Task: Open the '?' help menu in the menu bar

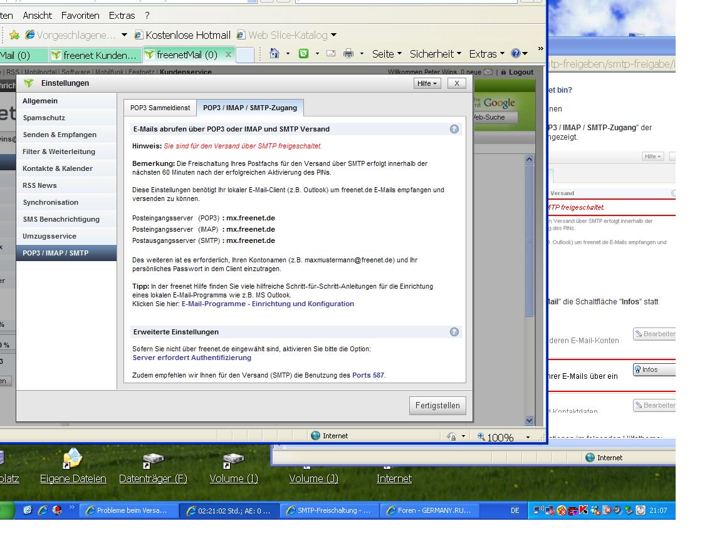Action: tap(147, 16)
